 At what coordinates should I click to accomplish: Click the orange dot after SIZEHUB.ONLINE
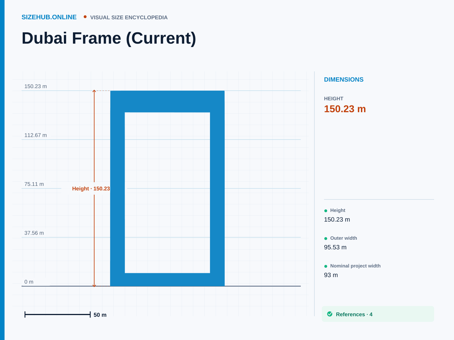pyautogui.click(x=85, y=17)
